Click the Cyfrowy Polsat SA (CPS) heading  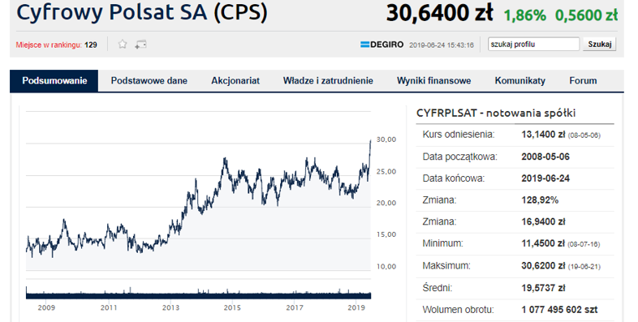[142, 12]
